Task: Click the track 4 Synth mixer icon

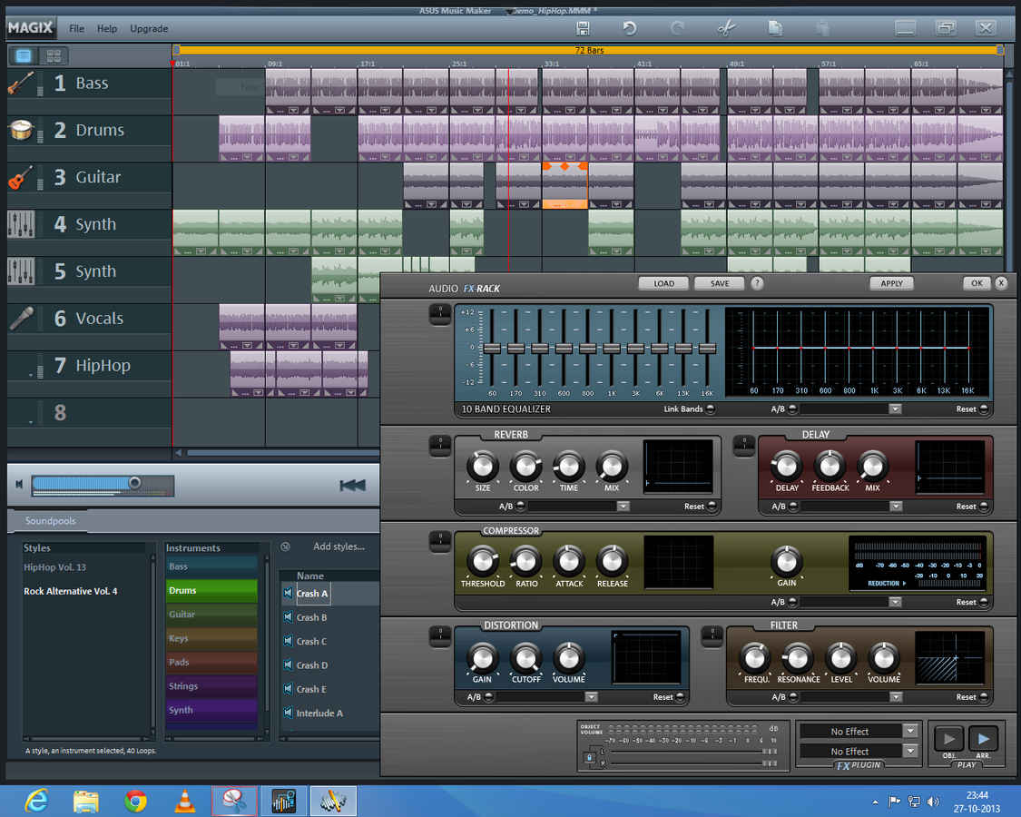Action: [21, 224]
